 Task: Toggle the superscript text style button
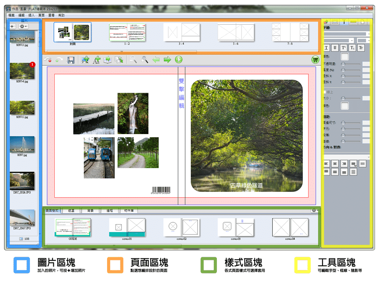coord(343,48)
